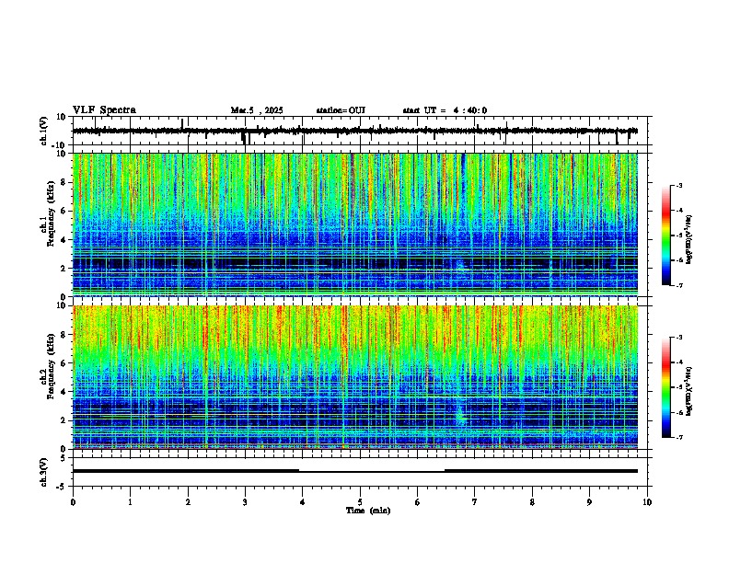Click the color bar beside ch.2 spectrogram
This screenshot has height=563, width=729.
(x=666, y=387)
